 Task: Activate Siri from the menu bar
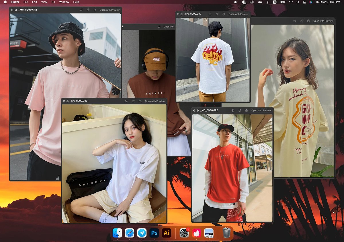click(x=311, y=2)
